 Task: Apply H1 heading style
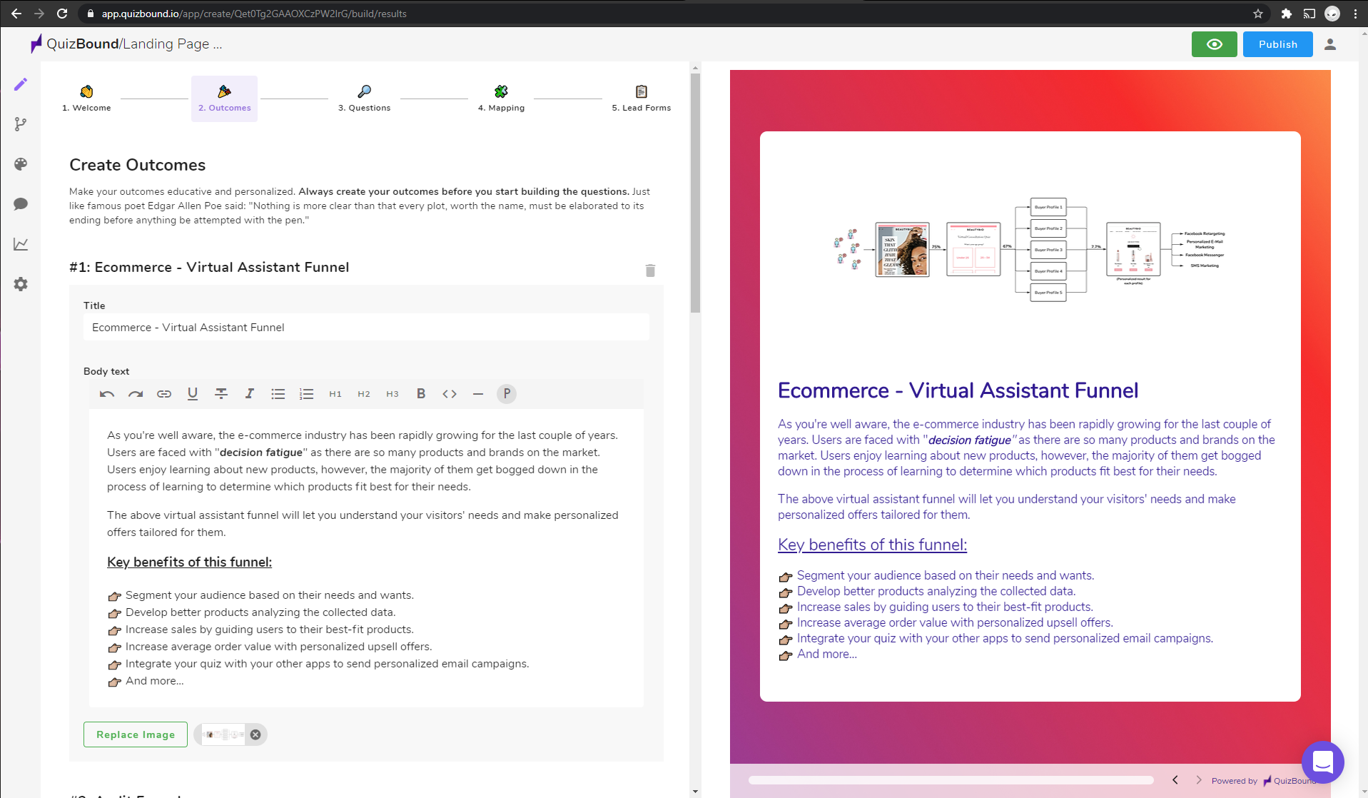[335, 394]
